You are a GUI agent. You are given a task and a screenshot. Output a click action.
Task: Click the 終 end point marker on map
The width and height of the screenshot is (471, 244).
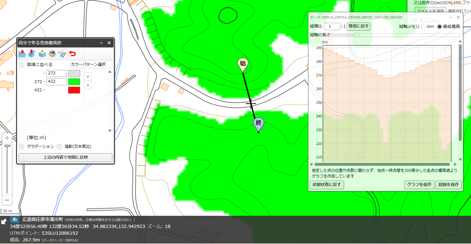[x=259, y=123]
